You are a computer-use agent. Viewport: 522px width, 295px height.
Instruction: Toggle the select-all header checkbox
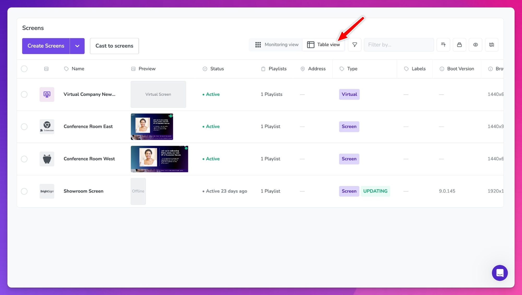24,69
